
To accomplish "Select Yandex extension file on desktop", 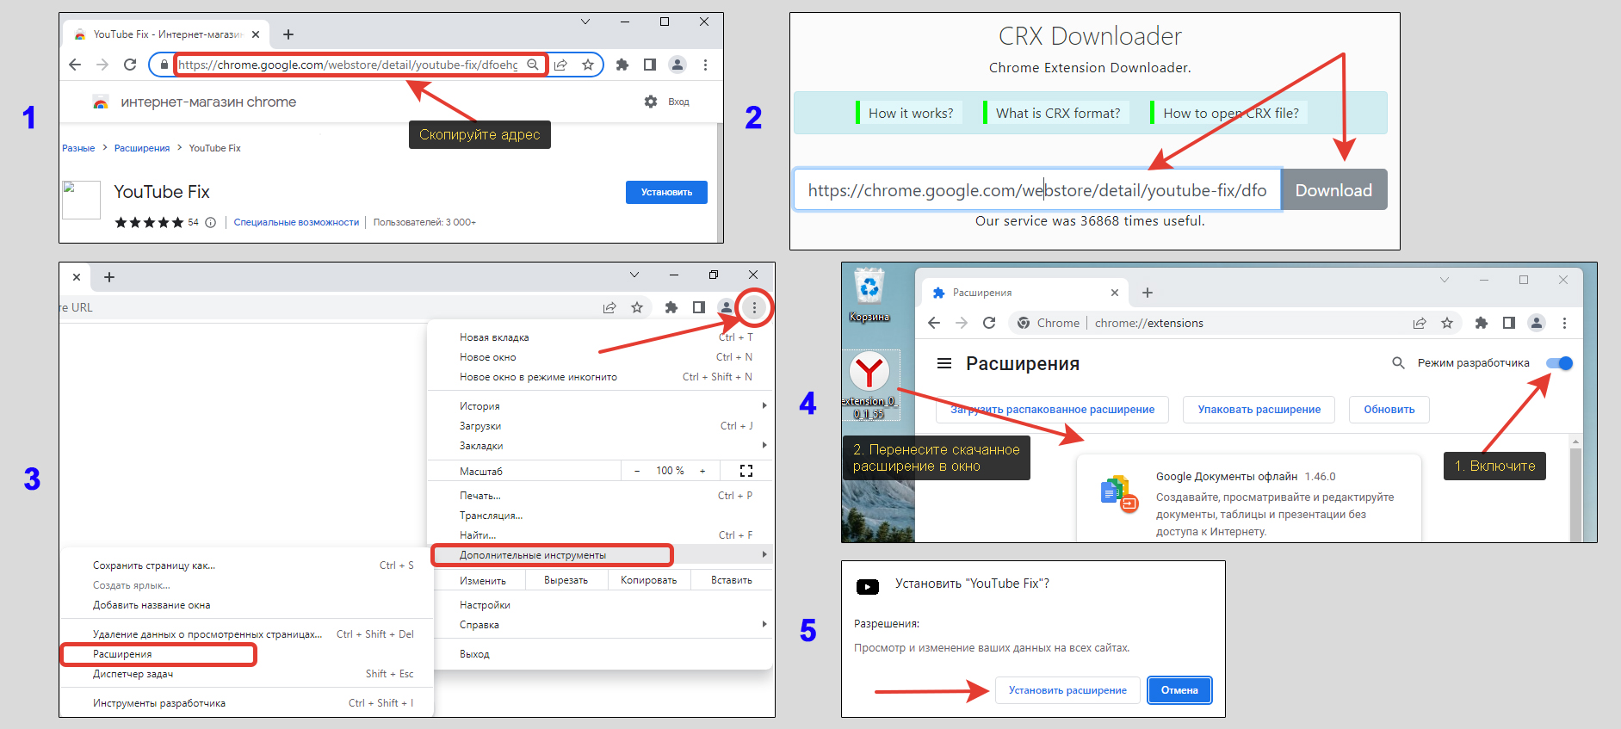I will pyautogui.click(x=869, y=386).
